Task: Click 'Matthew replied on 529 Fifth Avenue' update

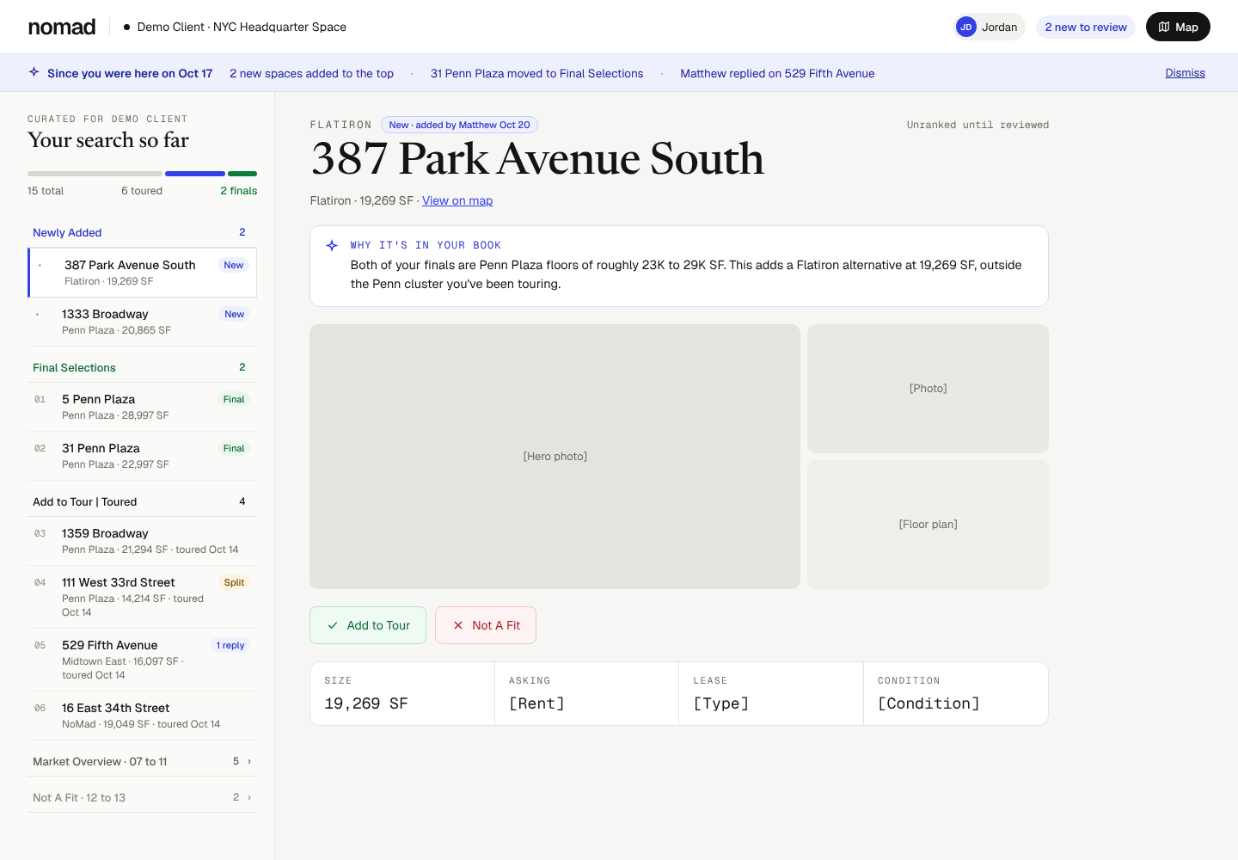Action: click(777, 73)
